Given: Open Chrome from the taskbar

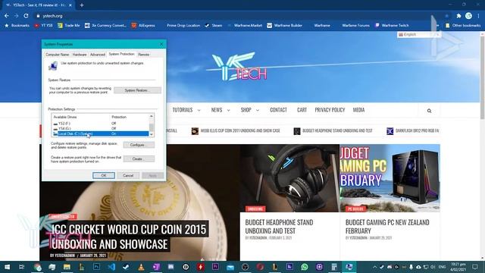Looking at the screenshot, I should (x=37, y=267).
